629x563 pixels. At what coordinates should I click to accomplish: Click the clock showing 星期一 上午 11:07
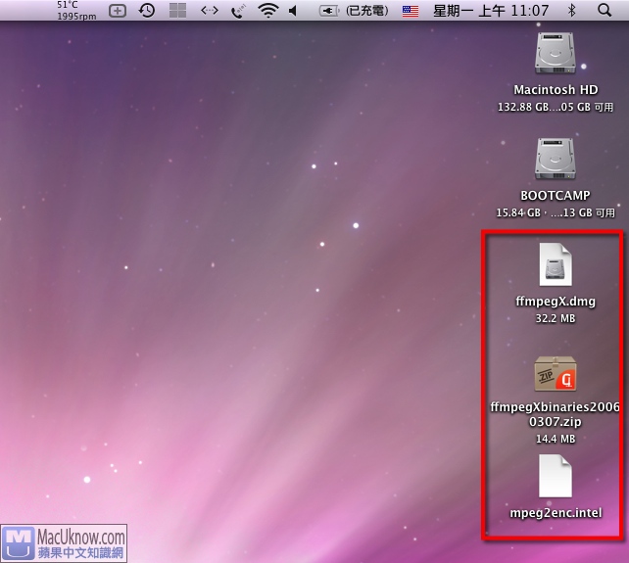[x=491, y=11]
